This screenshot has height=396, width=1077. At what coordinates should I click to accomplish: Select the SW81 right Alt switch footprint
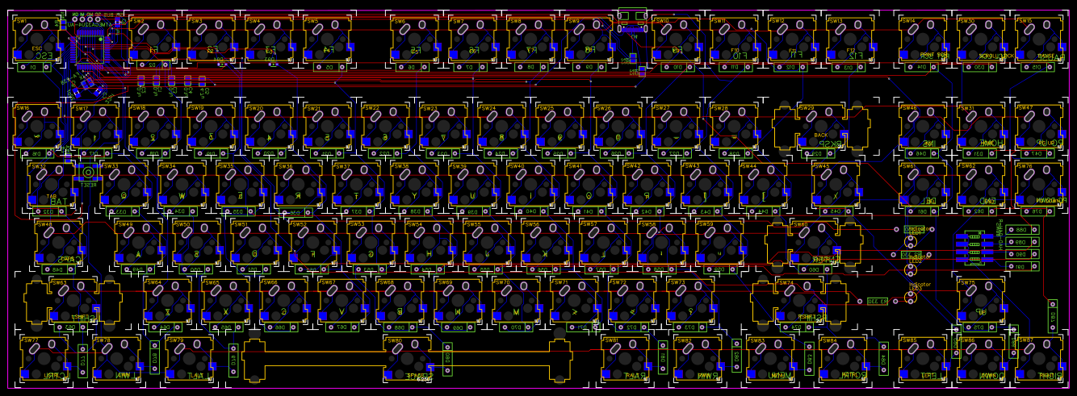pos(625,359)
